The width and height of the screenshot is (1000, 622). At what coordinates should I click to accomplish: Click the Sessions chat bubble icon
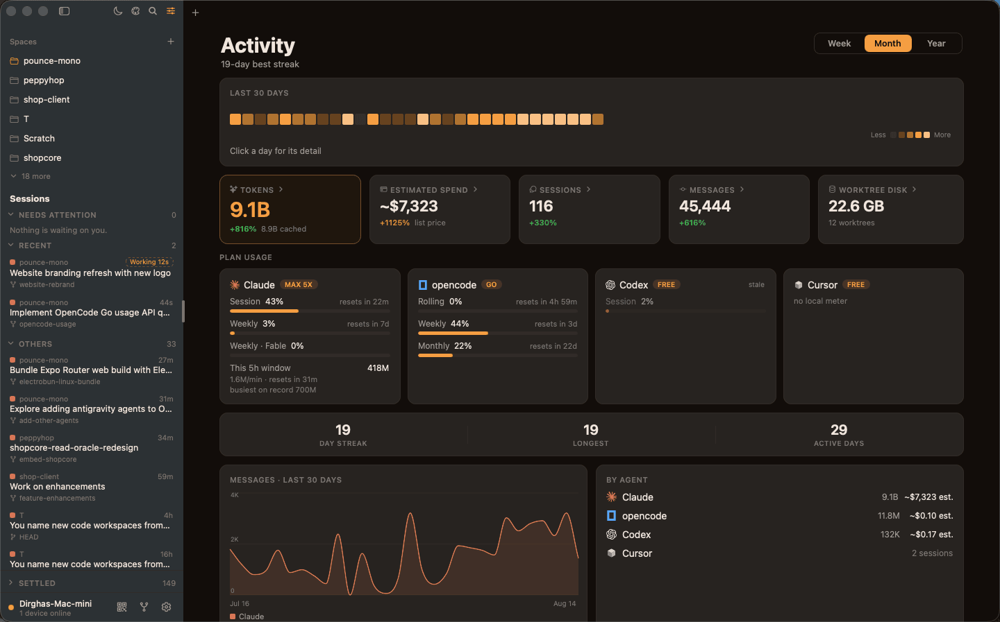[x=533, y=189]
